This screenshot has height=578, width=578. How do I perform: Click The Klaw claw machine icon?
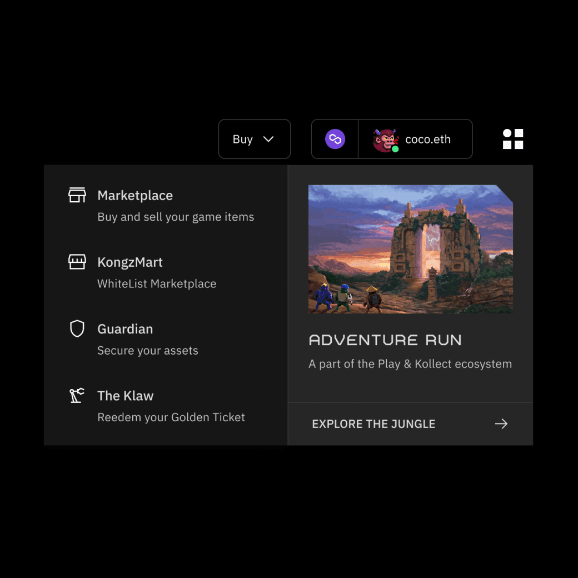click(77, 396)
